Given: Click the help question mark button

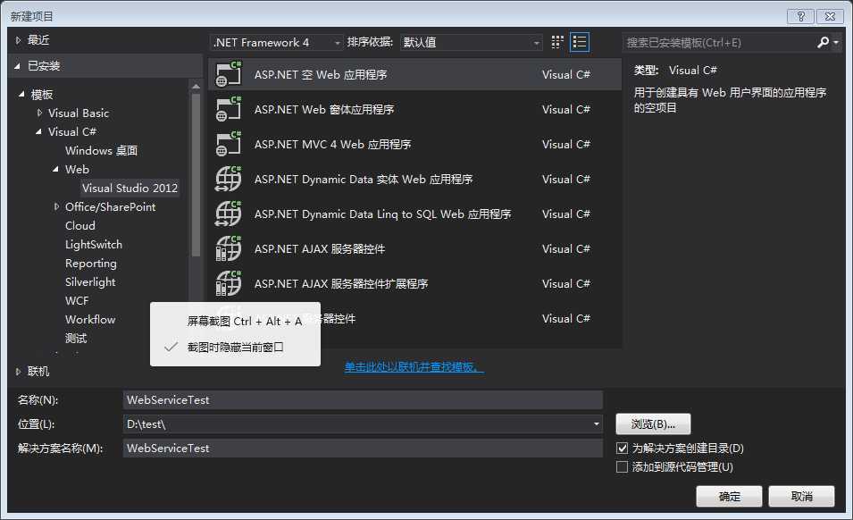Looking at the screenshot, I should pos(801,16).
